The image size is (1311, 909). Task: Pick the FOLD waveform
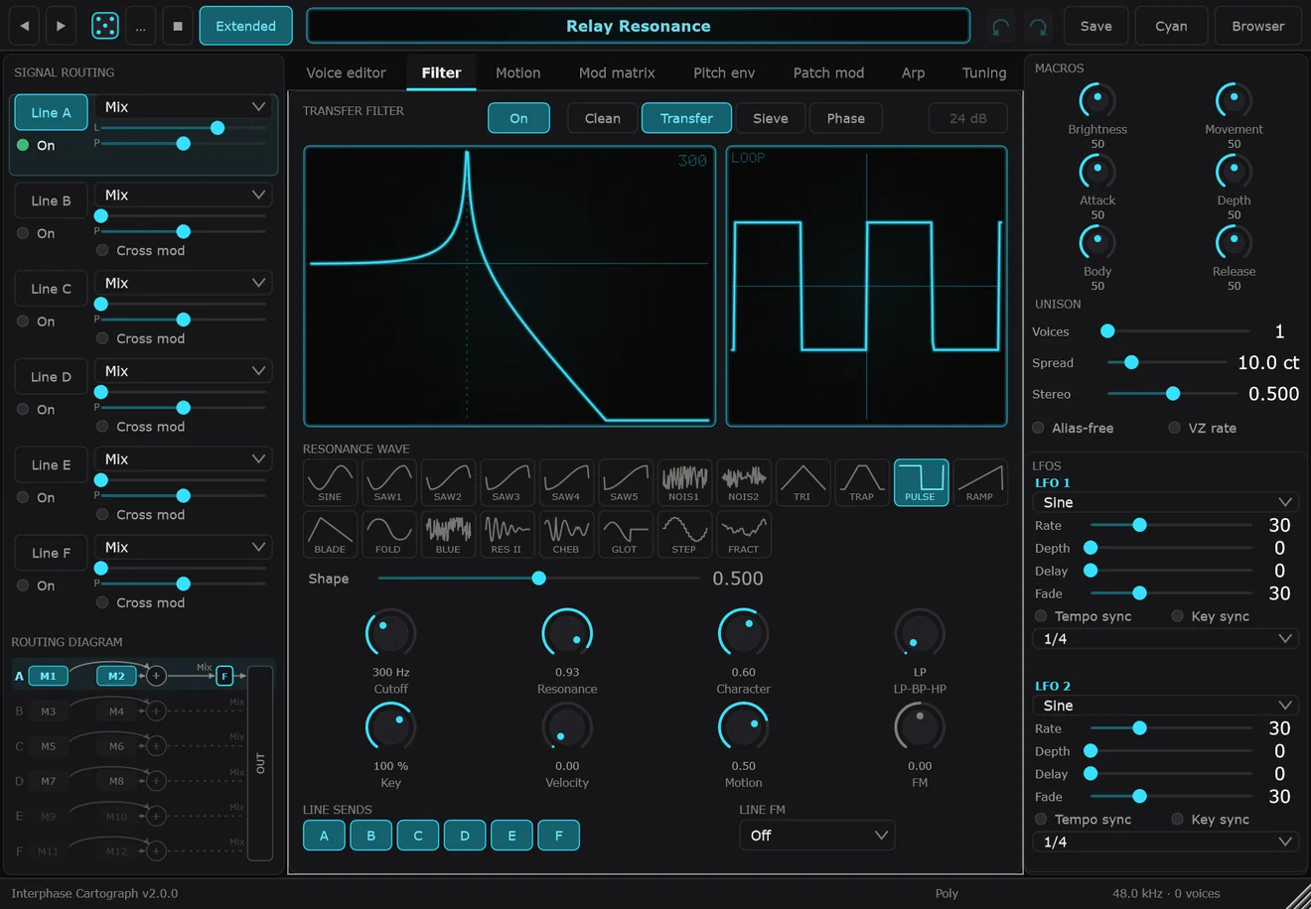coord(388,535)
